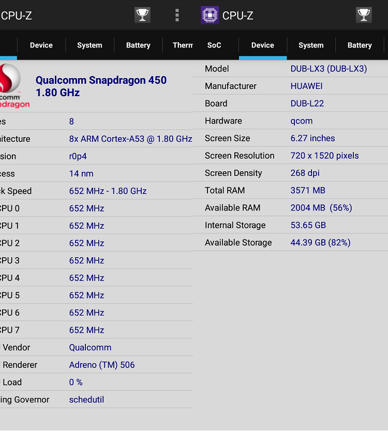
Task: Select the HUAWEI manufacturer value
Action: click(306, 86)
